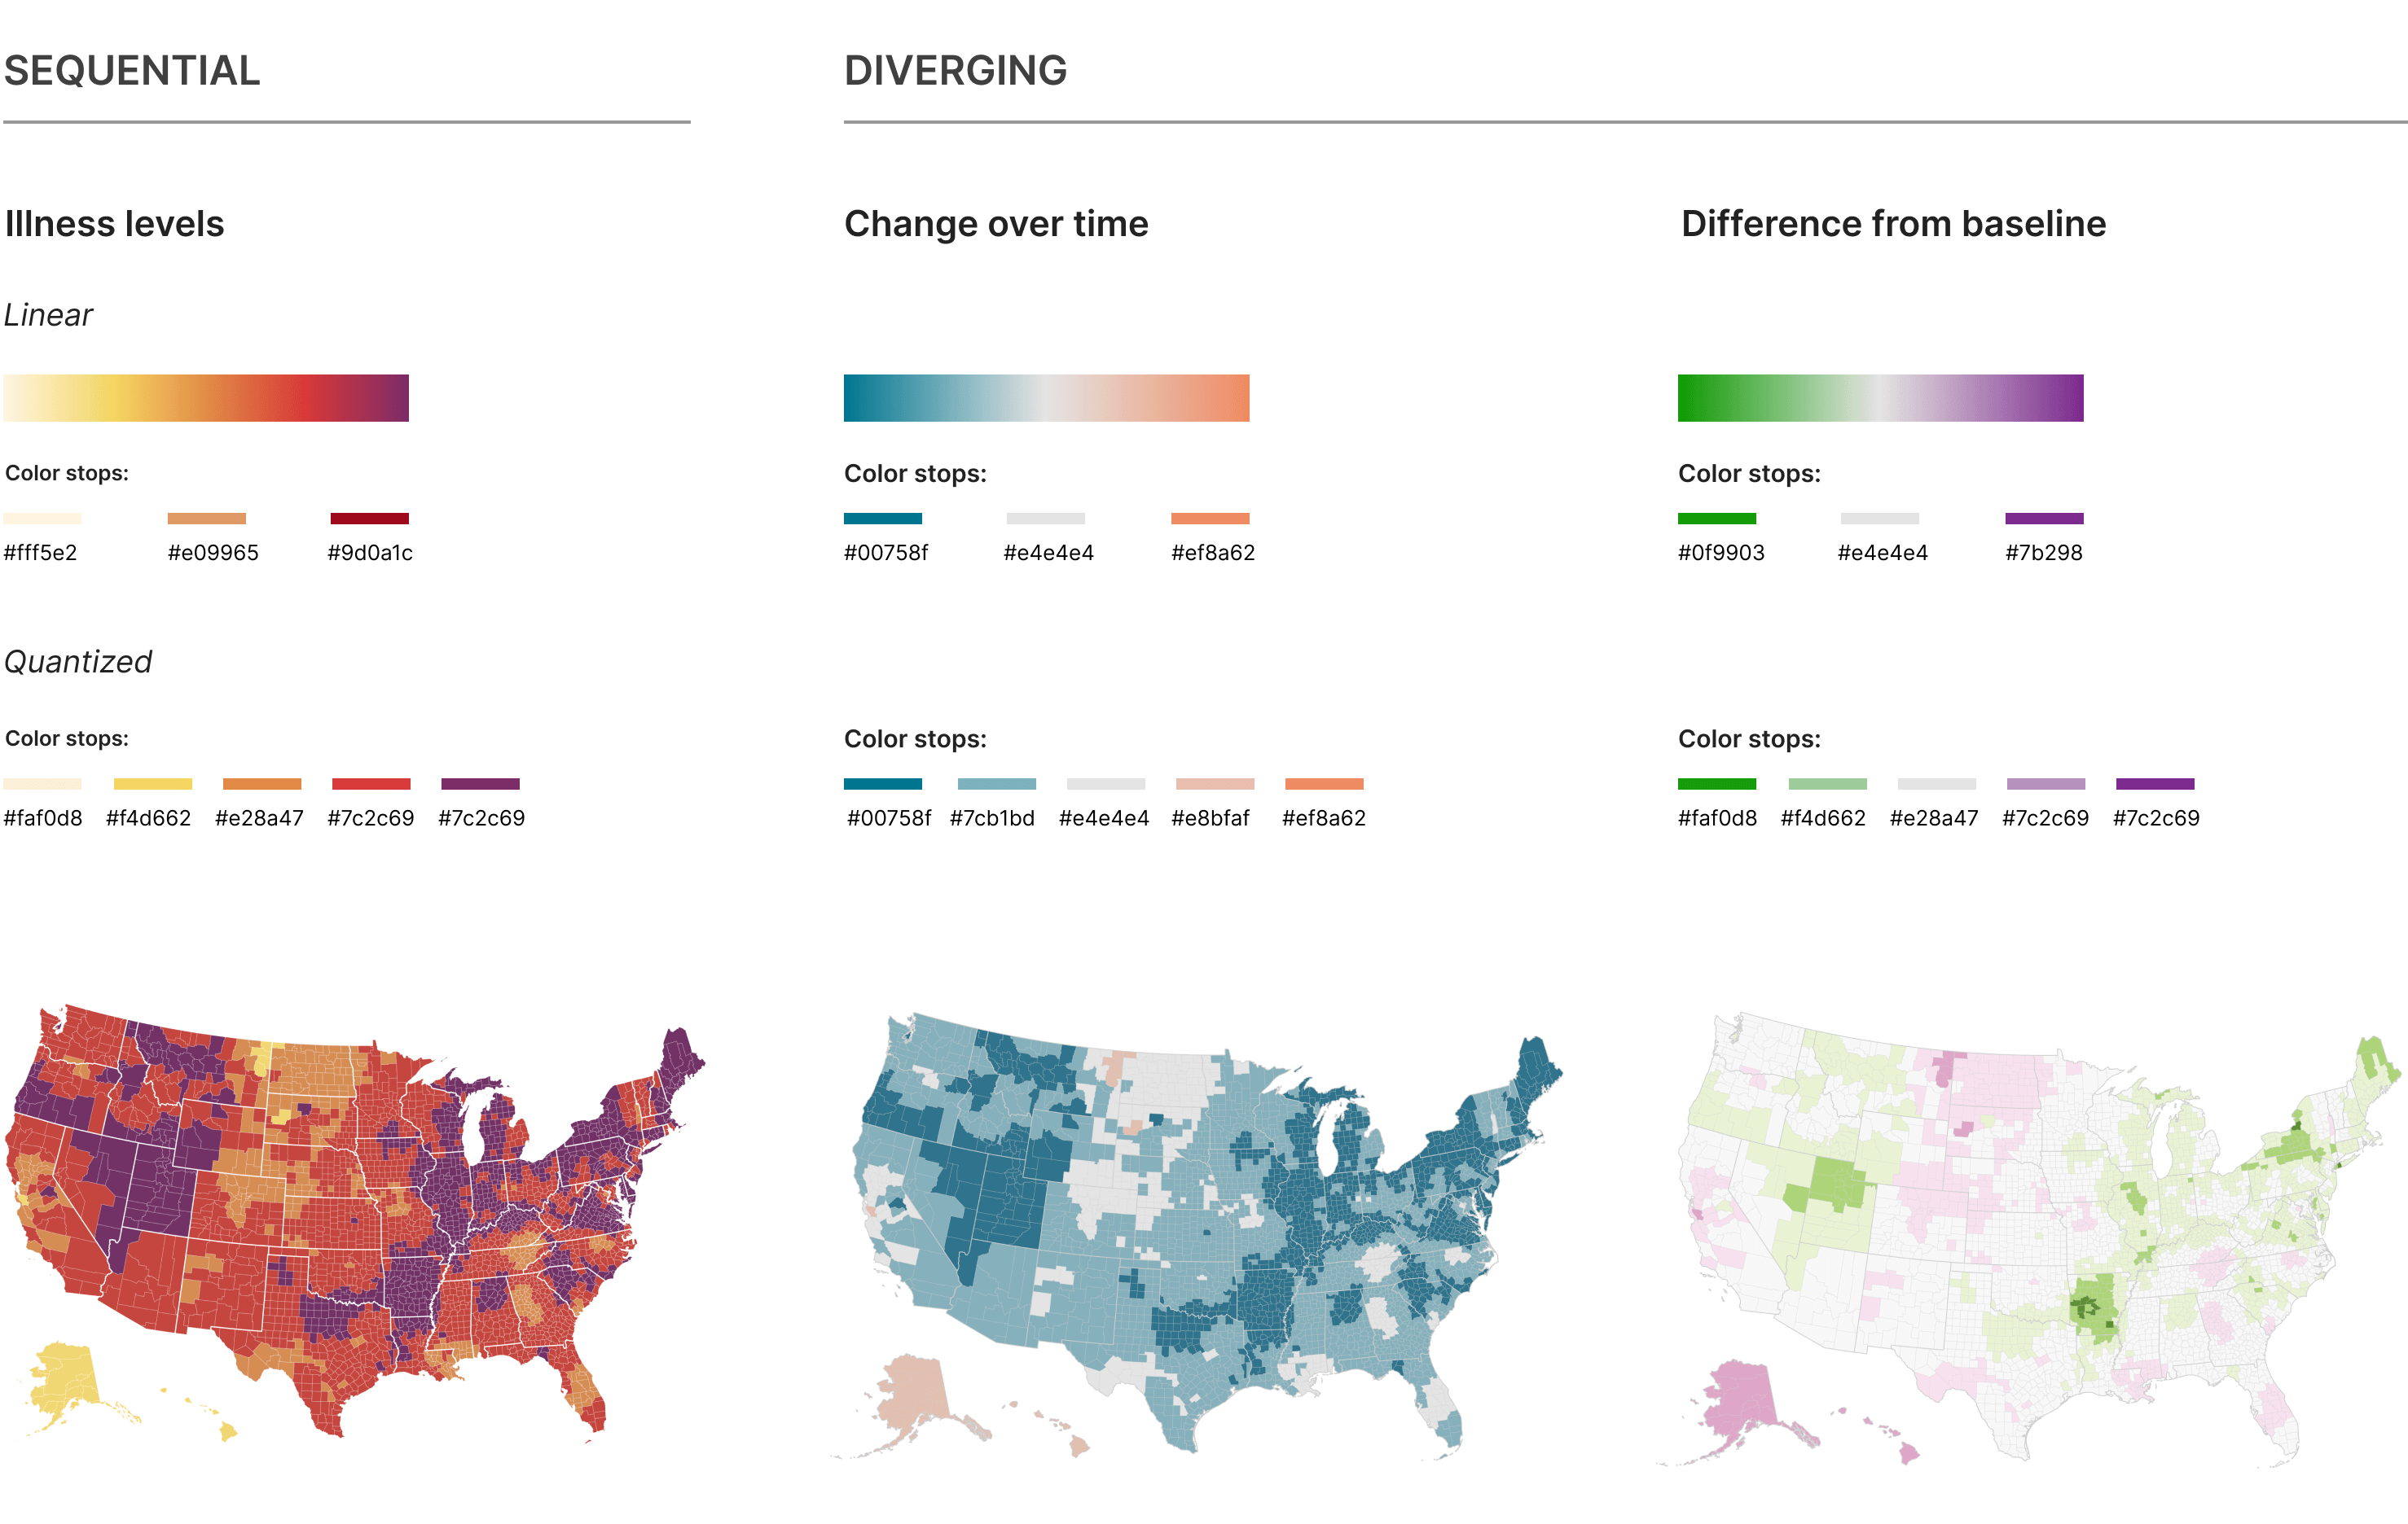Screen dimensions: 2408x1524
Task: Pick the #e8bfaf light pink swatch
Action: (1214, 783)
